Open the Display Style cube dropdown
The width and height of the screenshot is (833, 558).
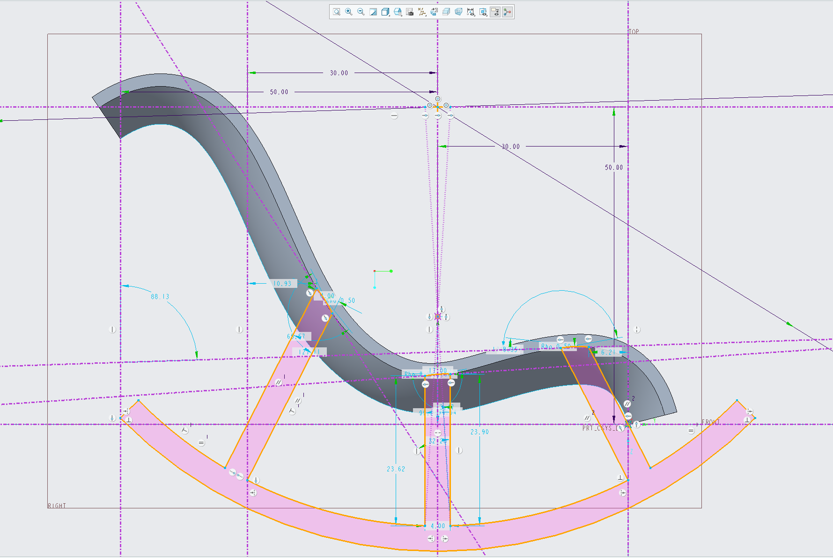click(x=385, y=12)
